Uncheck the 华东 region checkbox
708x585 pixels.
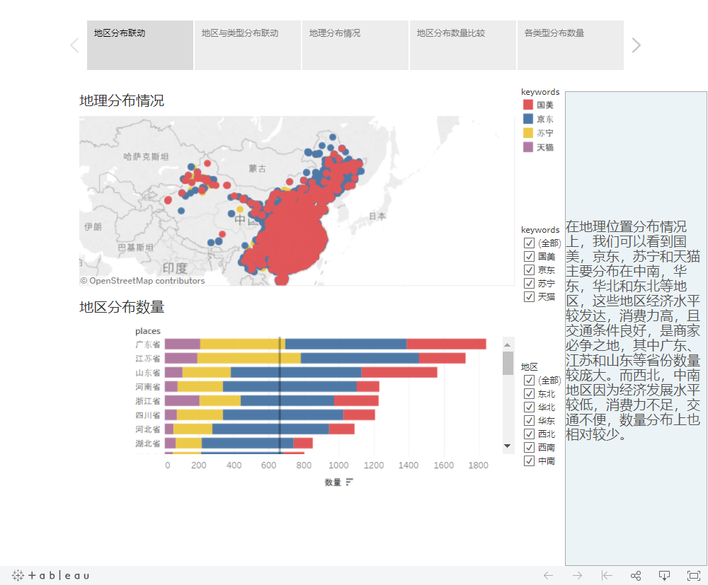[x=529, y=421]
